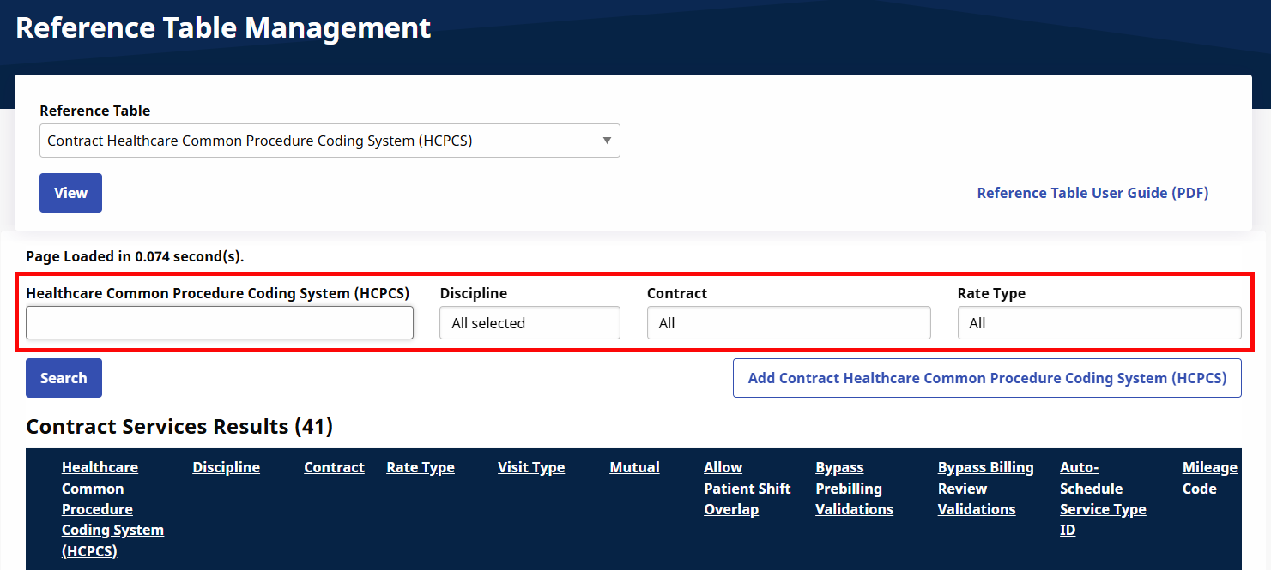
Task: Sort by the Mutual column header
Action: coord(634,467)
